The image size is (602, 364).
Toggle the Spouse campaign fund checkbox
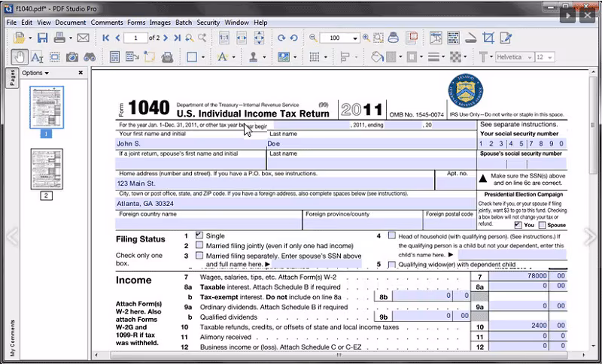point(542,225)
